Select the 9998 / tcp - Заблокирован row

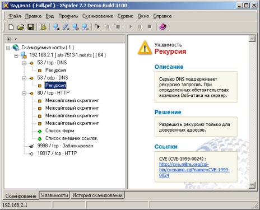pos(65,146)
